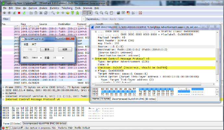Screen dimensions: 224x130
Task: Expand the Checksum: 0x2cbf row
Action: (x=96, y=68)
